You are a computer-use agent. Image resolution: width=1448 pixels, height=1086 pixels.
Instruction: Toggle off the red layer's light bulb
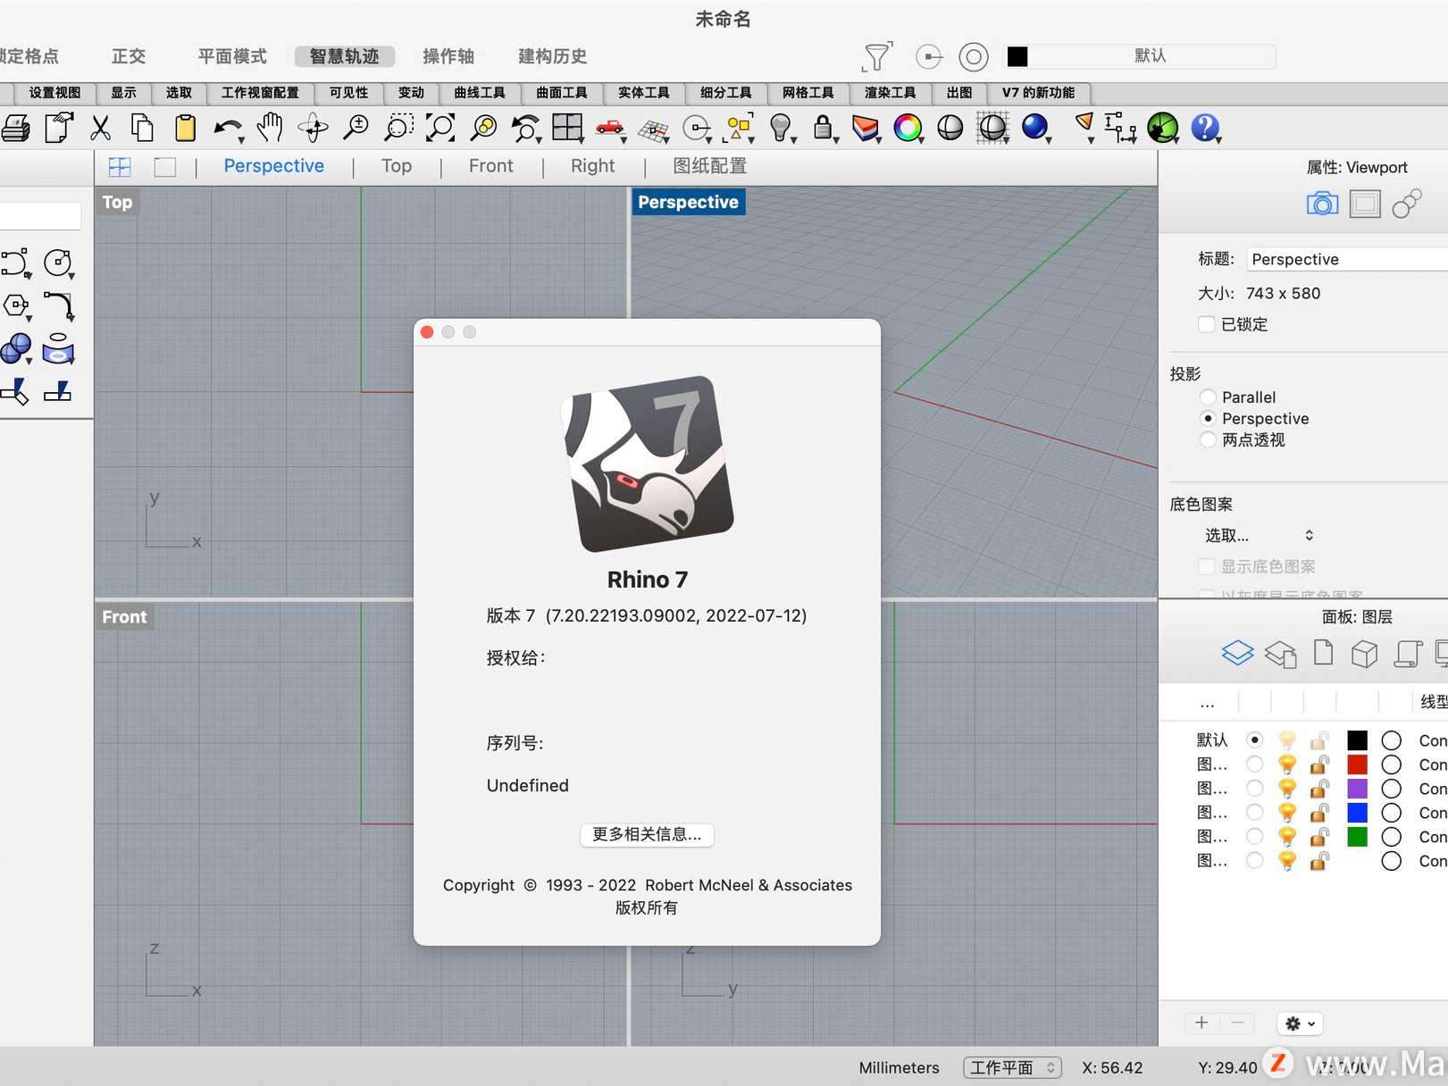tap(1286, 764)
